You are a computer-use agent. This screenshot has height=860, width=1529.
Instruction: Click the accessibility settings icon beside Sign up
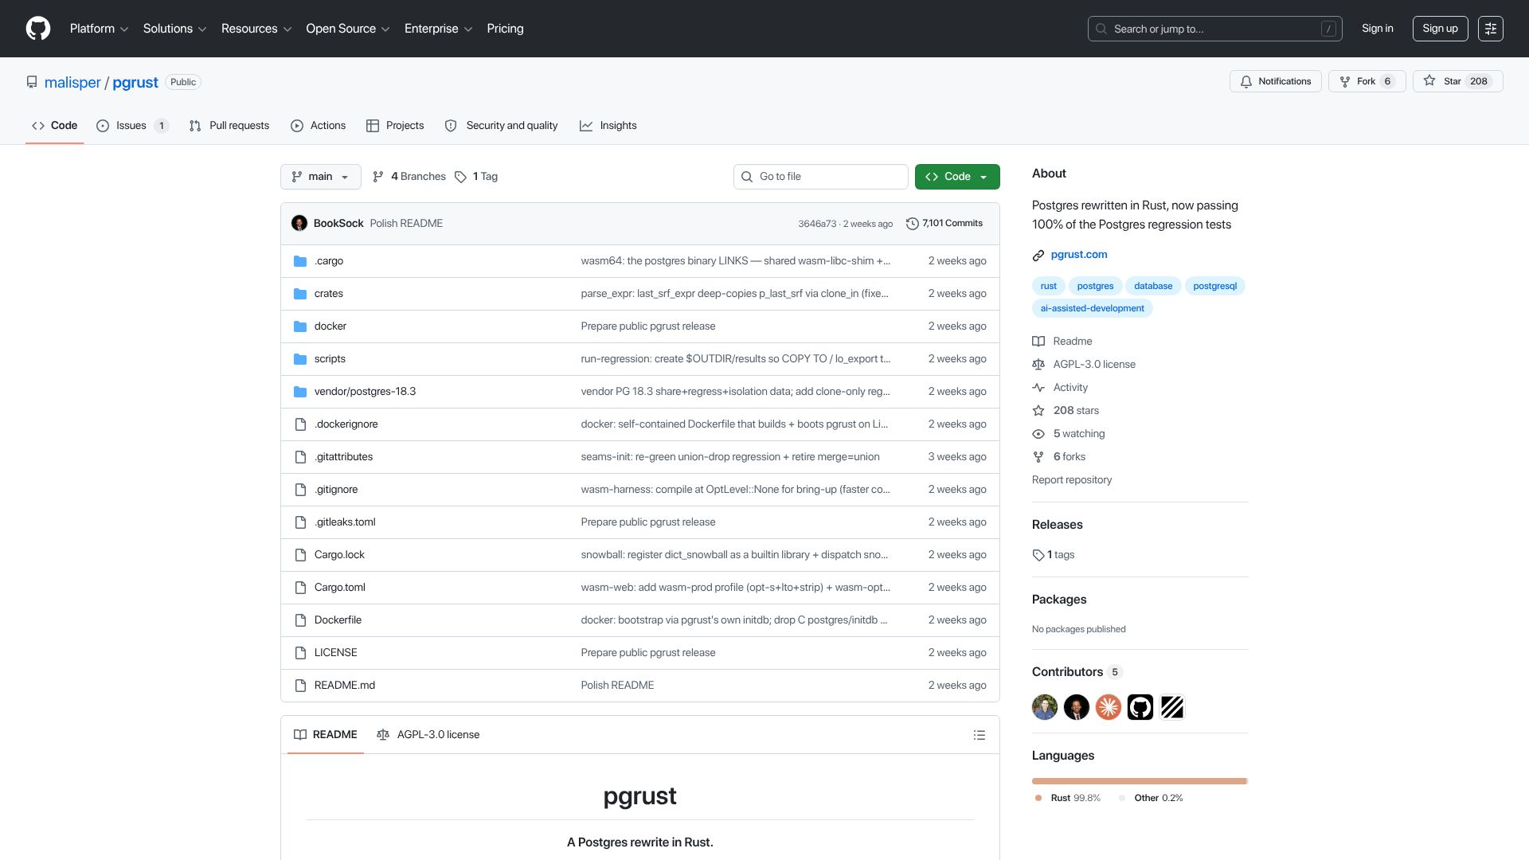pyautogui.click(x=1491, y=29)
